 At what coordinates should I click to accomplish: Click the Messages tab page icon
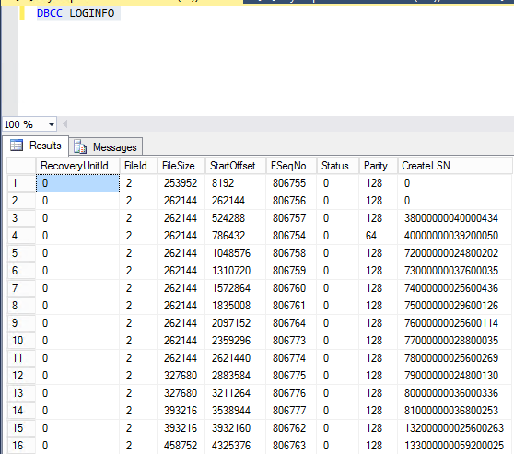click(80, 146)
